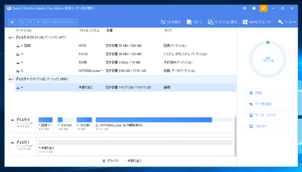Screen dimensions: 302x172
Task: Open the OSを移行 migrate tool
Action: point(171,22)
